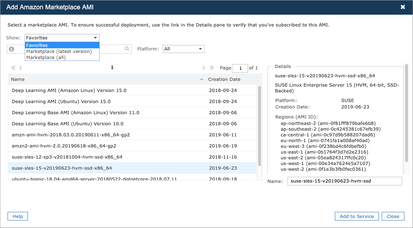This screenshot has height=228, width=413.
Task: Click the AMI list vertical scrollbar
Action: pos(260,126)
